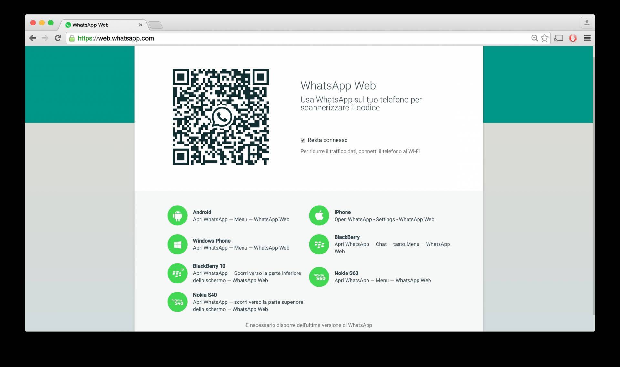
Task: Click the BlackBerry logo icon
Action: click(319, 244)
